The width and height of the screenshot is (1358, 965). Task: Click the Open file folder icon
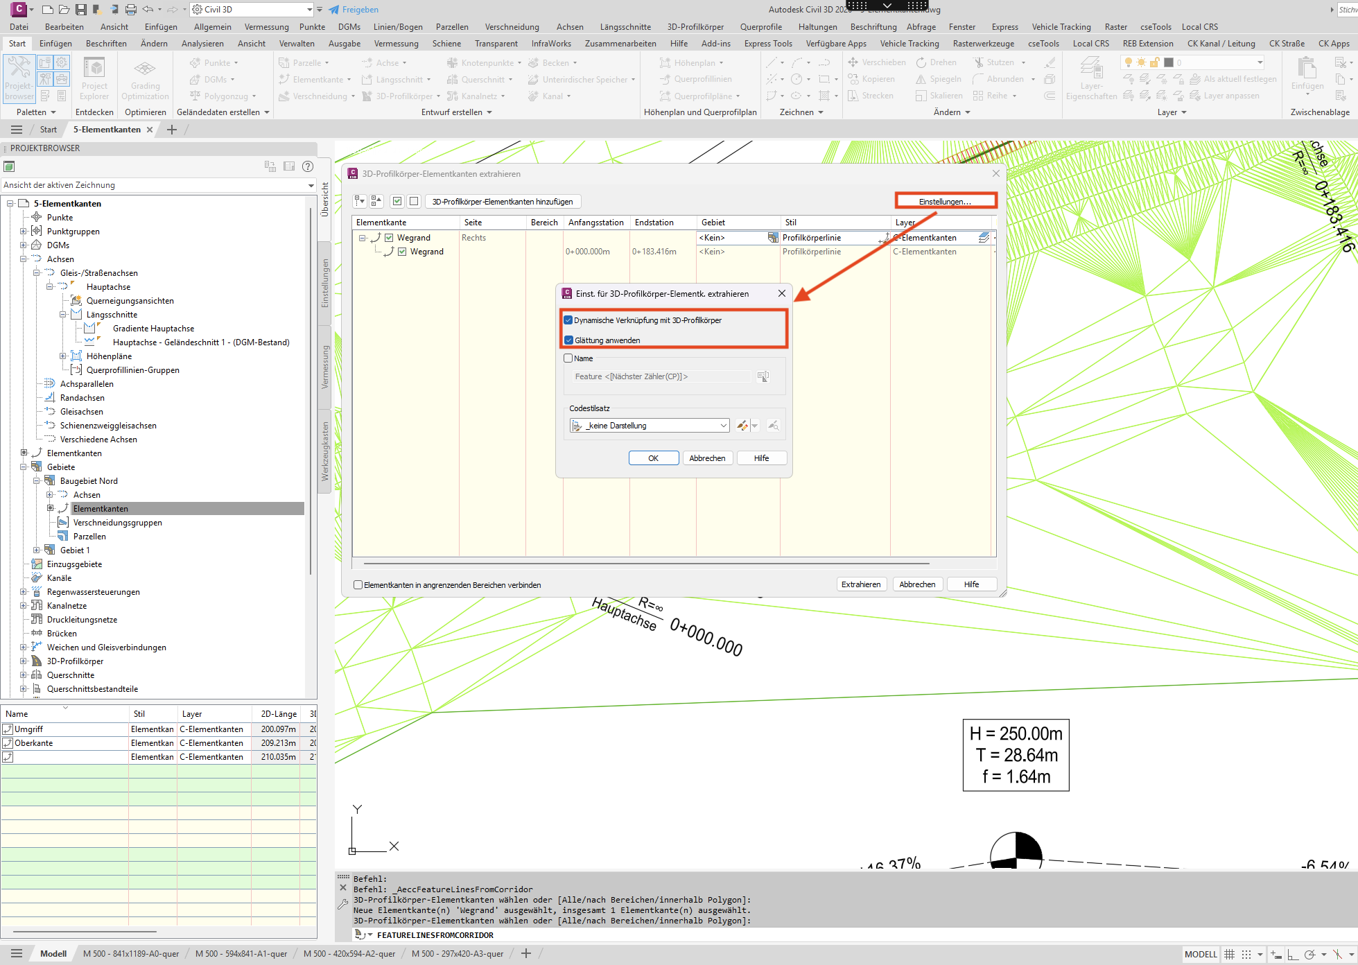tap(64, 10)
